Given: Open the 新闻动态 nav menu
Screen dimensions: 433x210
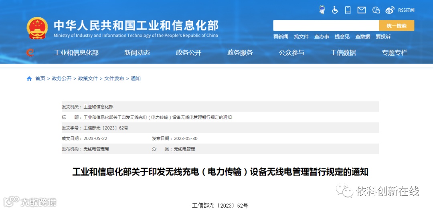Looking at the screenshot, I should tap(137, 53).
